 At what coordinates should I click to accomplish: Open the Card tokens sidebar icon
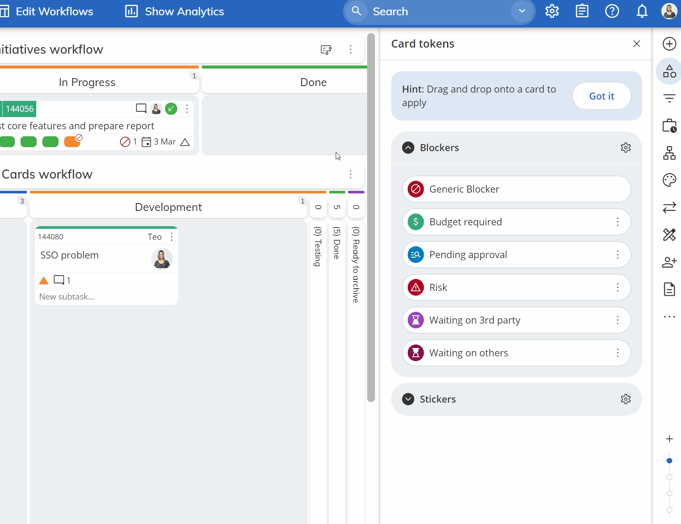[669, 71]
